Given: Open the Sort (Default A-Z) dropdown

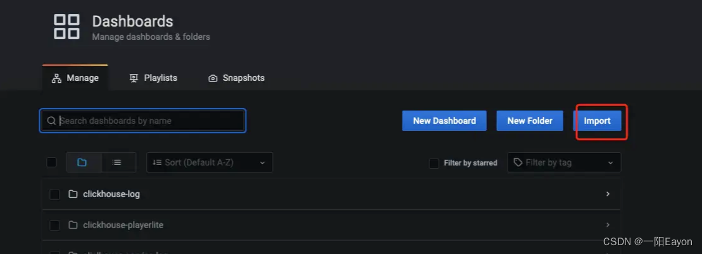Looking at the screenshot, I should point(210,162).
